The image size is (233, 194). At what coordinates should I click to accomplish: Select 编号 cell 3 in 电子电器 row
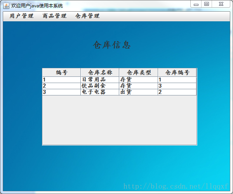(x=61, y=92)
